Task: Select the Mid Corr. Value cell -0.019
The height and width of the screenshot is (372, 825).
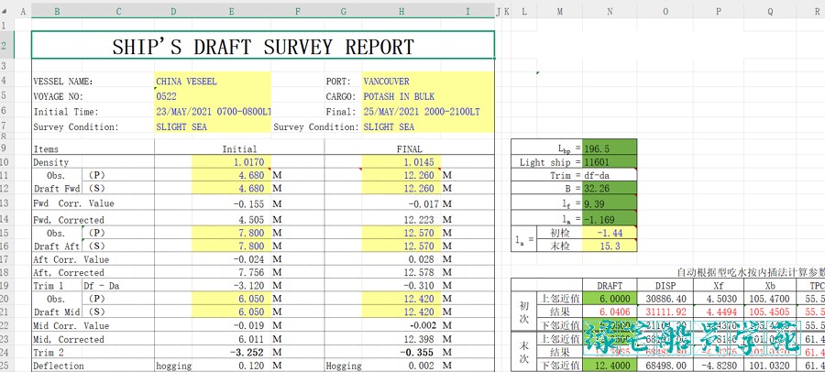Action: coord(232,325)
